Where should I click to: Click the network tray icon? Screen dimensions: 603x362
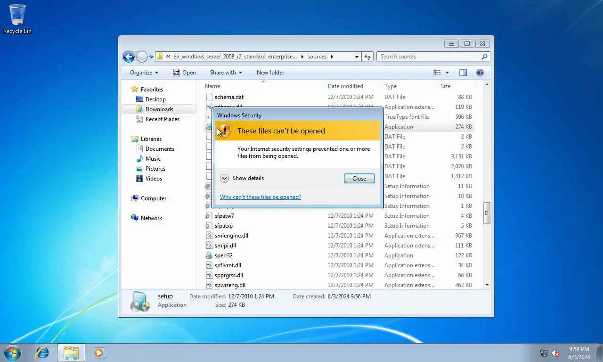click(544, 353)
